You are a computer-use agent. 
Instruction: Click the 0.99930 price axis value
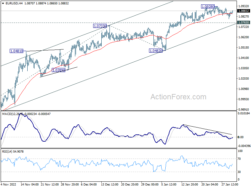[244, 99]
